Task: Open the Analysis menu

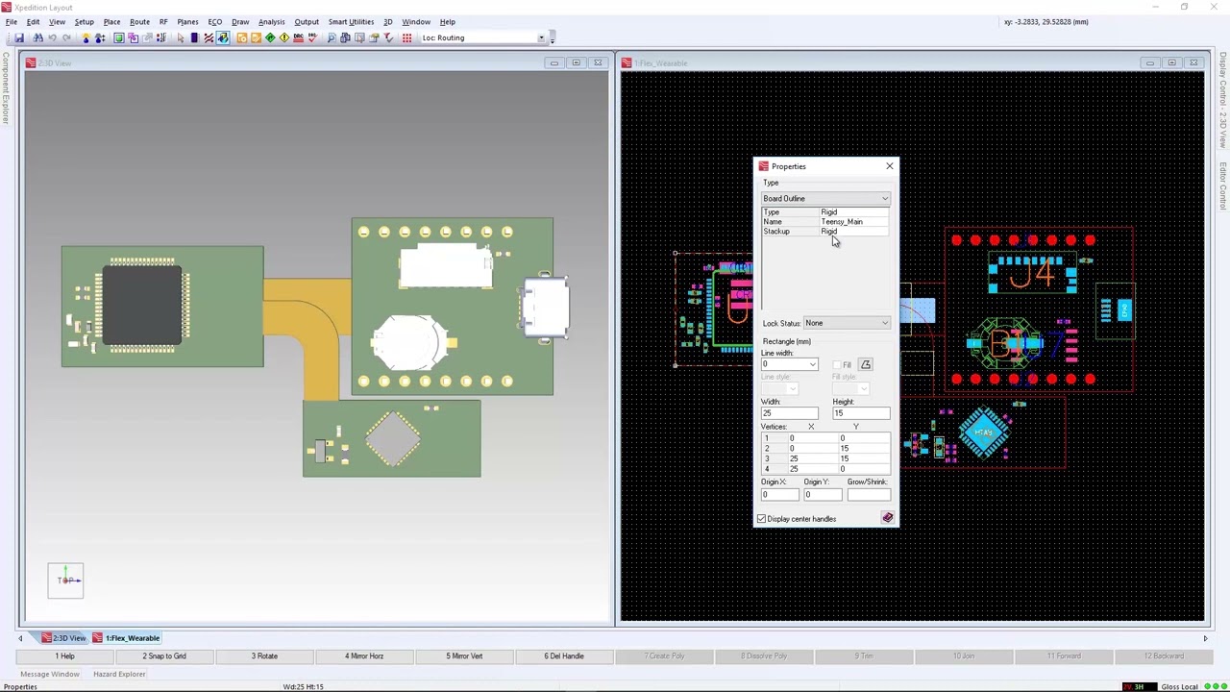Action: (271, 21)
